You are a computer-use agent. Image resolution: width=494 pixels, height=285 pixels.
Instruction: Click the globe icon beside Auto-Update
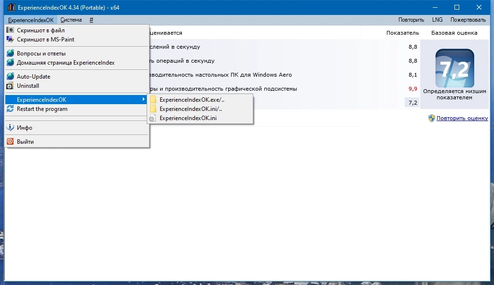(x=10, y=76)
